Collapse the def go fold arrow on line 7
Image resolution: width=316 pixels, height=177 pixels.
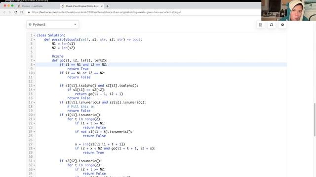click(x=34, y=60)
